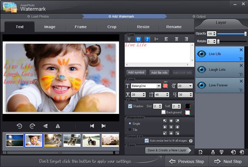The image size is (248, 167).
Task: Move selected layer up
Action: (x=213, y=152)
